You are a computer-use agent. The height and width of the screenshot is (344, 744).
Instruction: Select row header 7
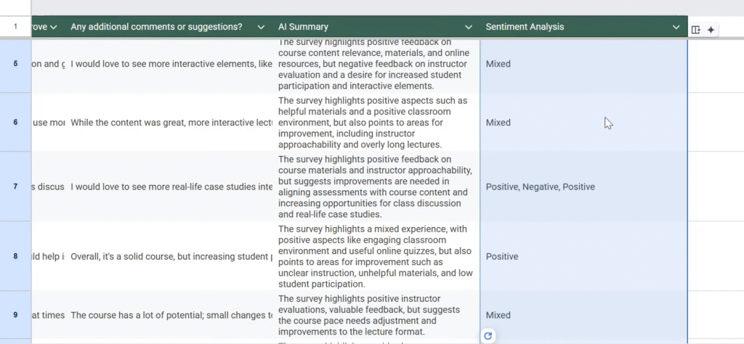[16, 187]
